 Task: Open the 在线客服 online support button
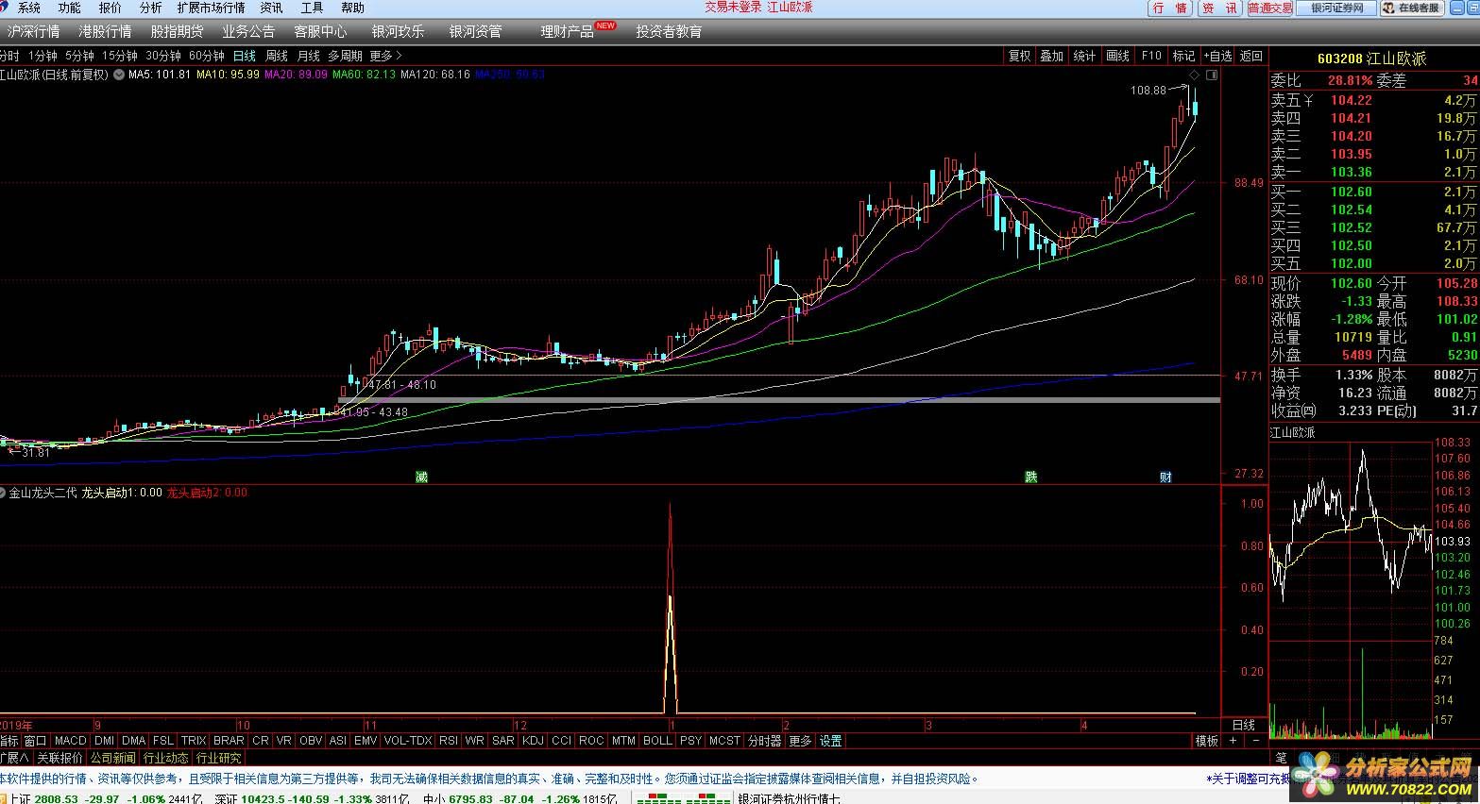(1413, 8)
